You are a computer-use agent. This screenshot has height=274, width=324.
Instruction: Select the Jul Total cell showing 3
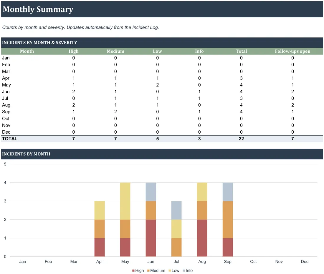click(x=241, y=98)
